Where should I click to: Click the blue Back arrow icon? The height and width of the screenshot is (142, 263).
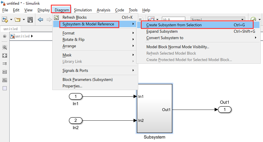tap(40, 20)
